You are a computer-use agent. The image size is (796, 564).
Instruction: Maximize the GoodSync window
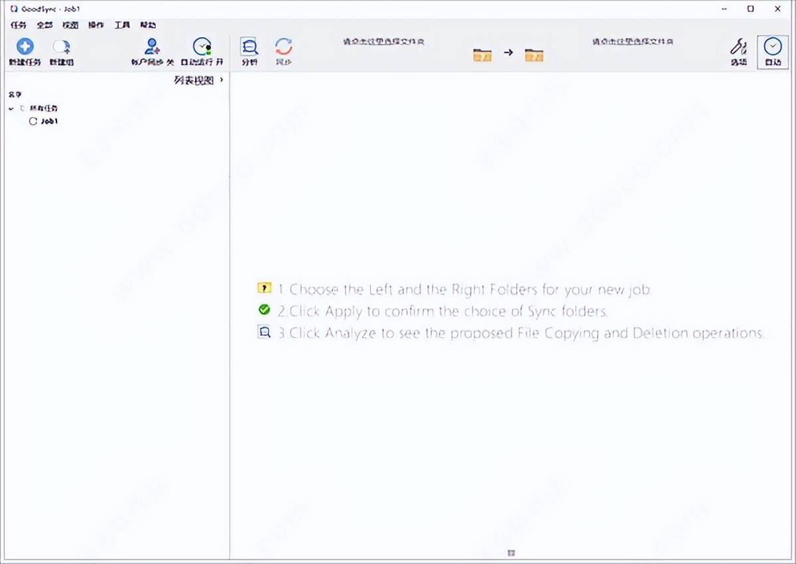point(750,9)
